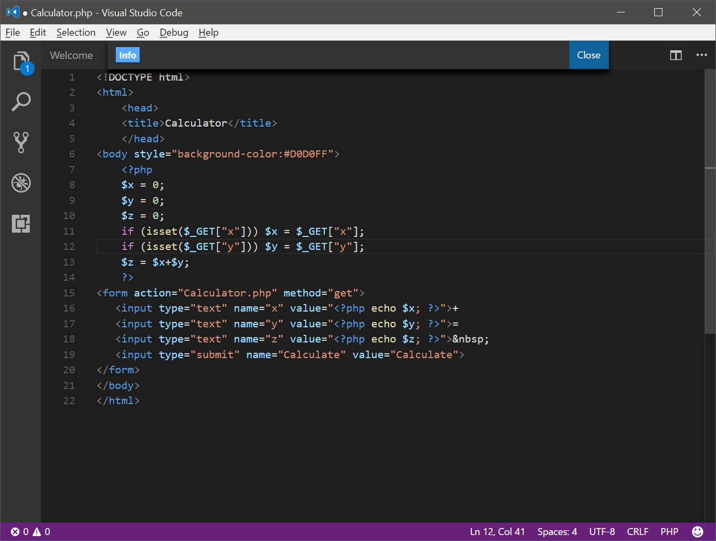Click the closing </html> tag
The width and height of the screenshot is (716, 541).
(118, 401)
